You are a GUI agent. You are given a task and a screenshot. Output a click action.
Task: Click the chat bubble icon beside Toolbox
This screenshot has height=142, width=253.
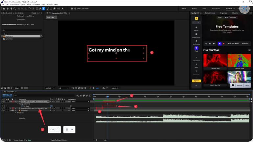click(x=233, y=85)
